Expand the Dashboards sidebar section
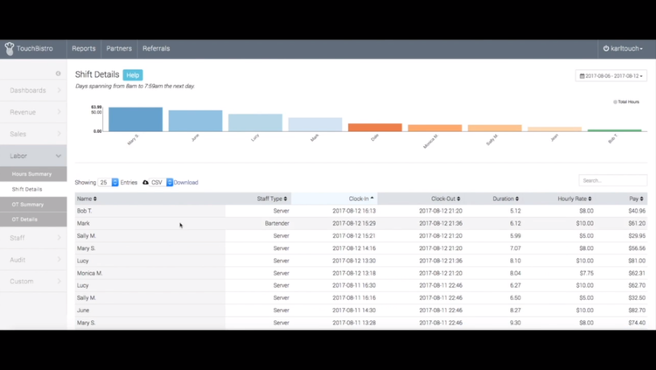 click(x=33, y=90)
